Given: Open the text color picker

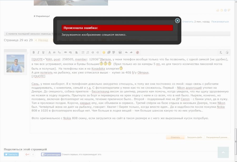Looking at the screenshot, I should 50,52.
